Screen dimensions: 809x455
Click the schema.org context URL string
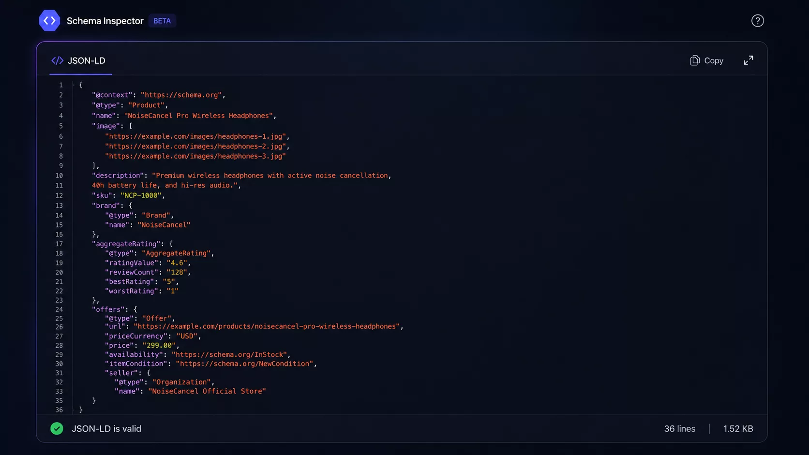tap(181, 95)
